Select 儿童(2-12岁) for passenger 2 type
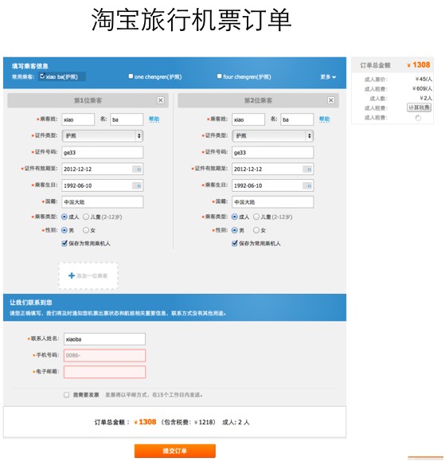Screen dimensions: 445x461 pyautogui.click(x=256, y=217)
